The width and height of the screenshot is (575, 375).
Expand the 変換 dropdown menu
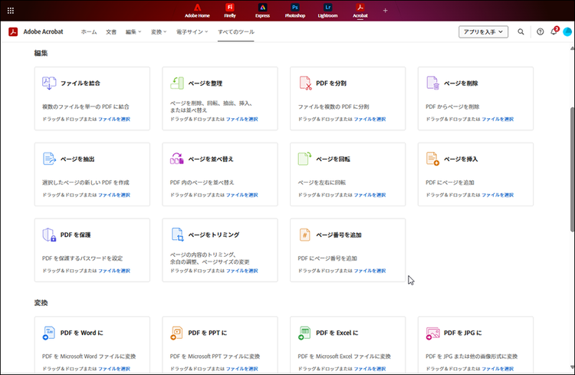click(x=159, y=31)
